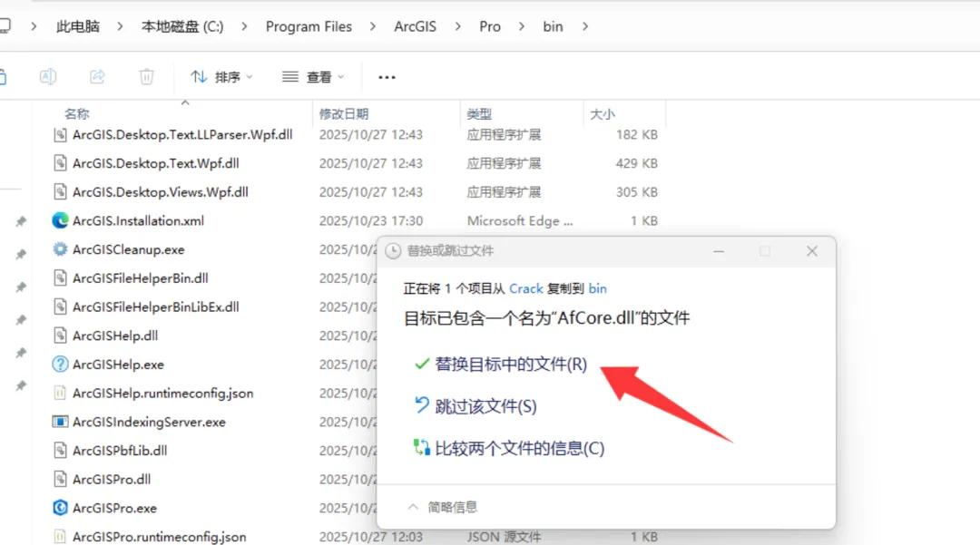Click green checkmark icon beside replace option
The width and height of the screenshot is (980, 545).
[x=422, y=364]
